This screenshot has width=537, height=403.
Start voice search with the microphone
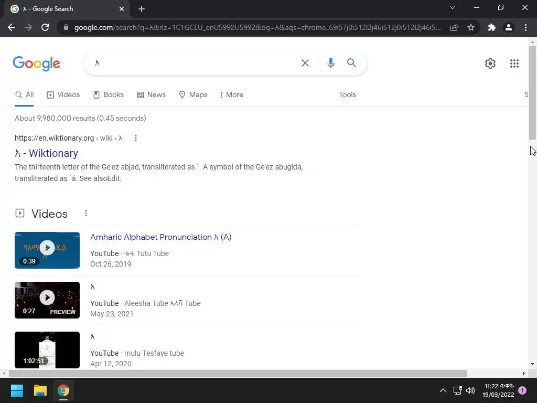330,63
